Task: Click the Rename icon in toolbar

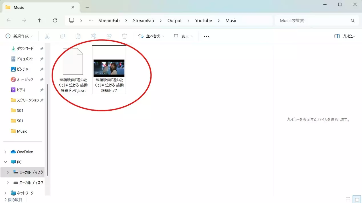Action: coord(93,36)
